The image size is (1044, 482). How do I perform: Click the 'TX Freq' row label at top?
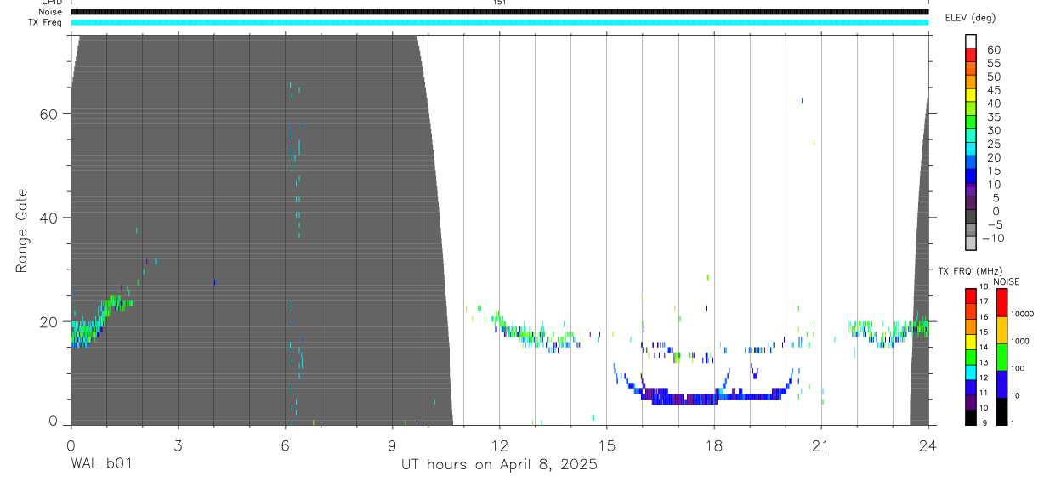(x=47, y=22)
